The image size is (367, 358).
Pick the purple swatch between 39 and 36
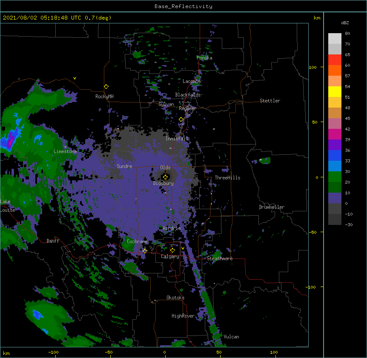click(x=335, y=145)
